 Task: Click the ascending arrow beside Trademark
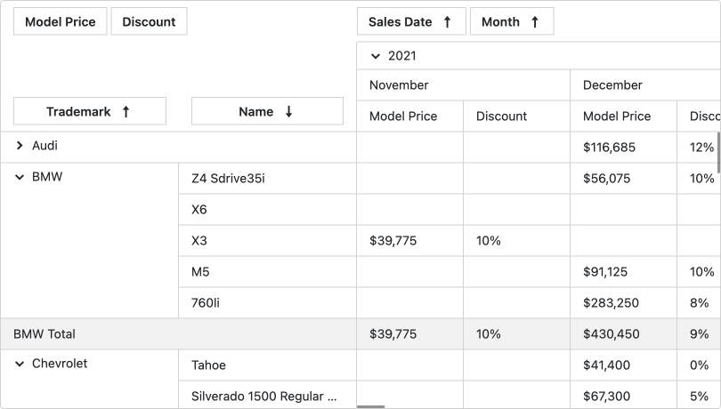pyautogui.click(x=126, y=112)
